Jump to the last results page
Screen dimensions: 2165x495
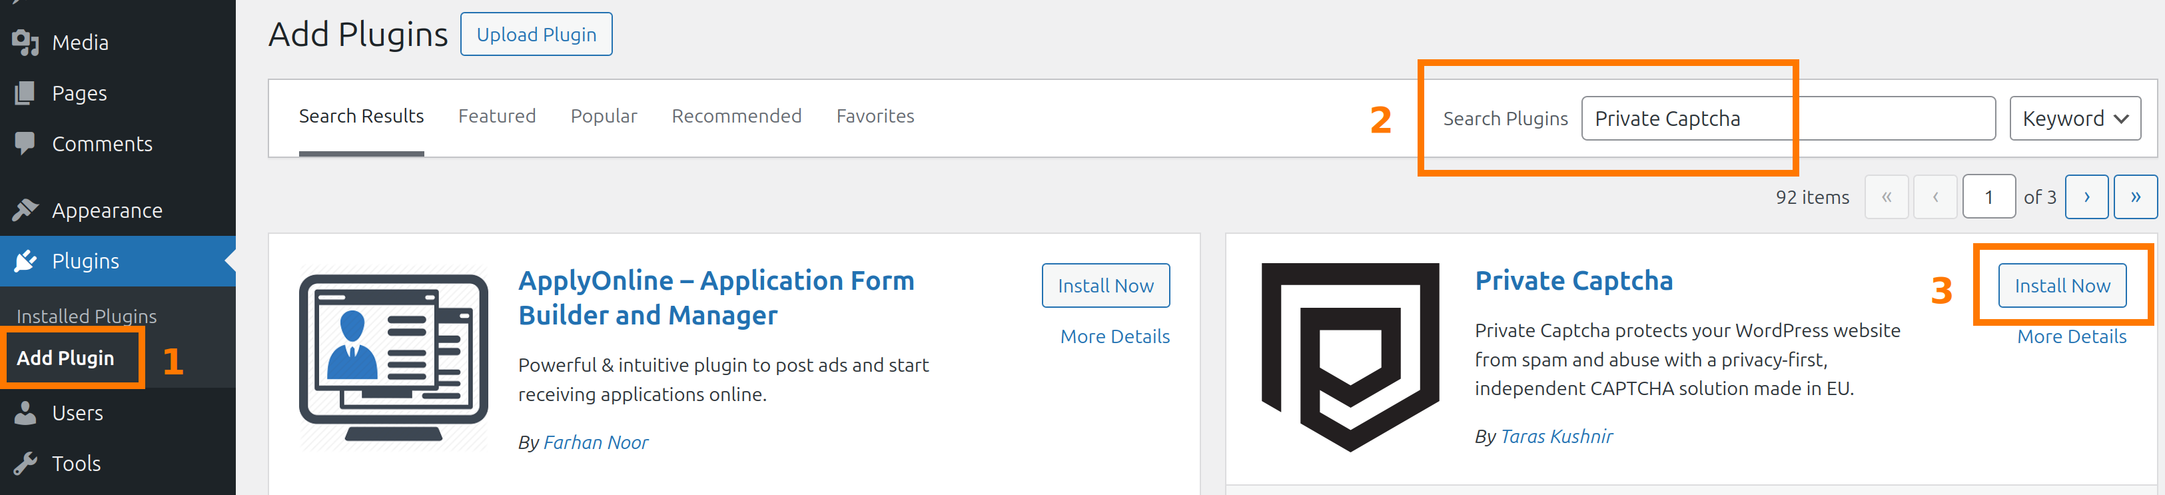pos(2136,196)
